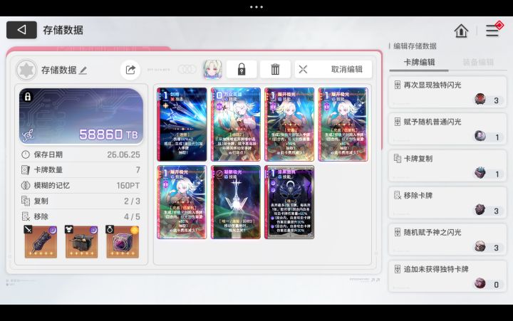
Task: Click the star emblem next to 存储数据
Action: point(26,70)
